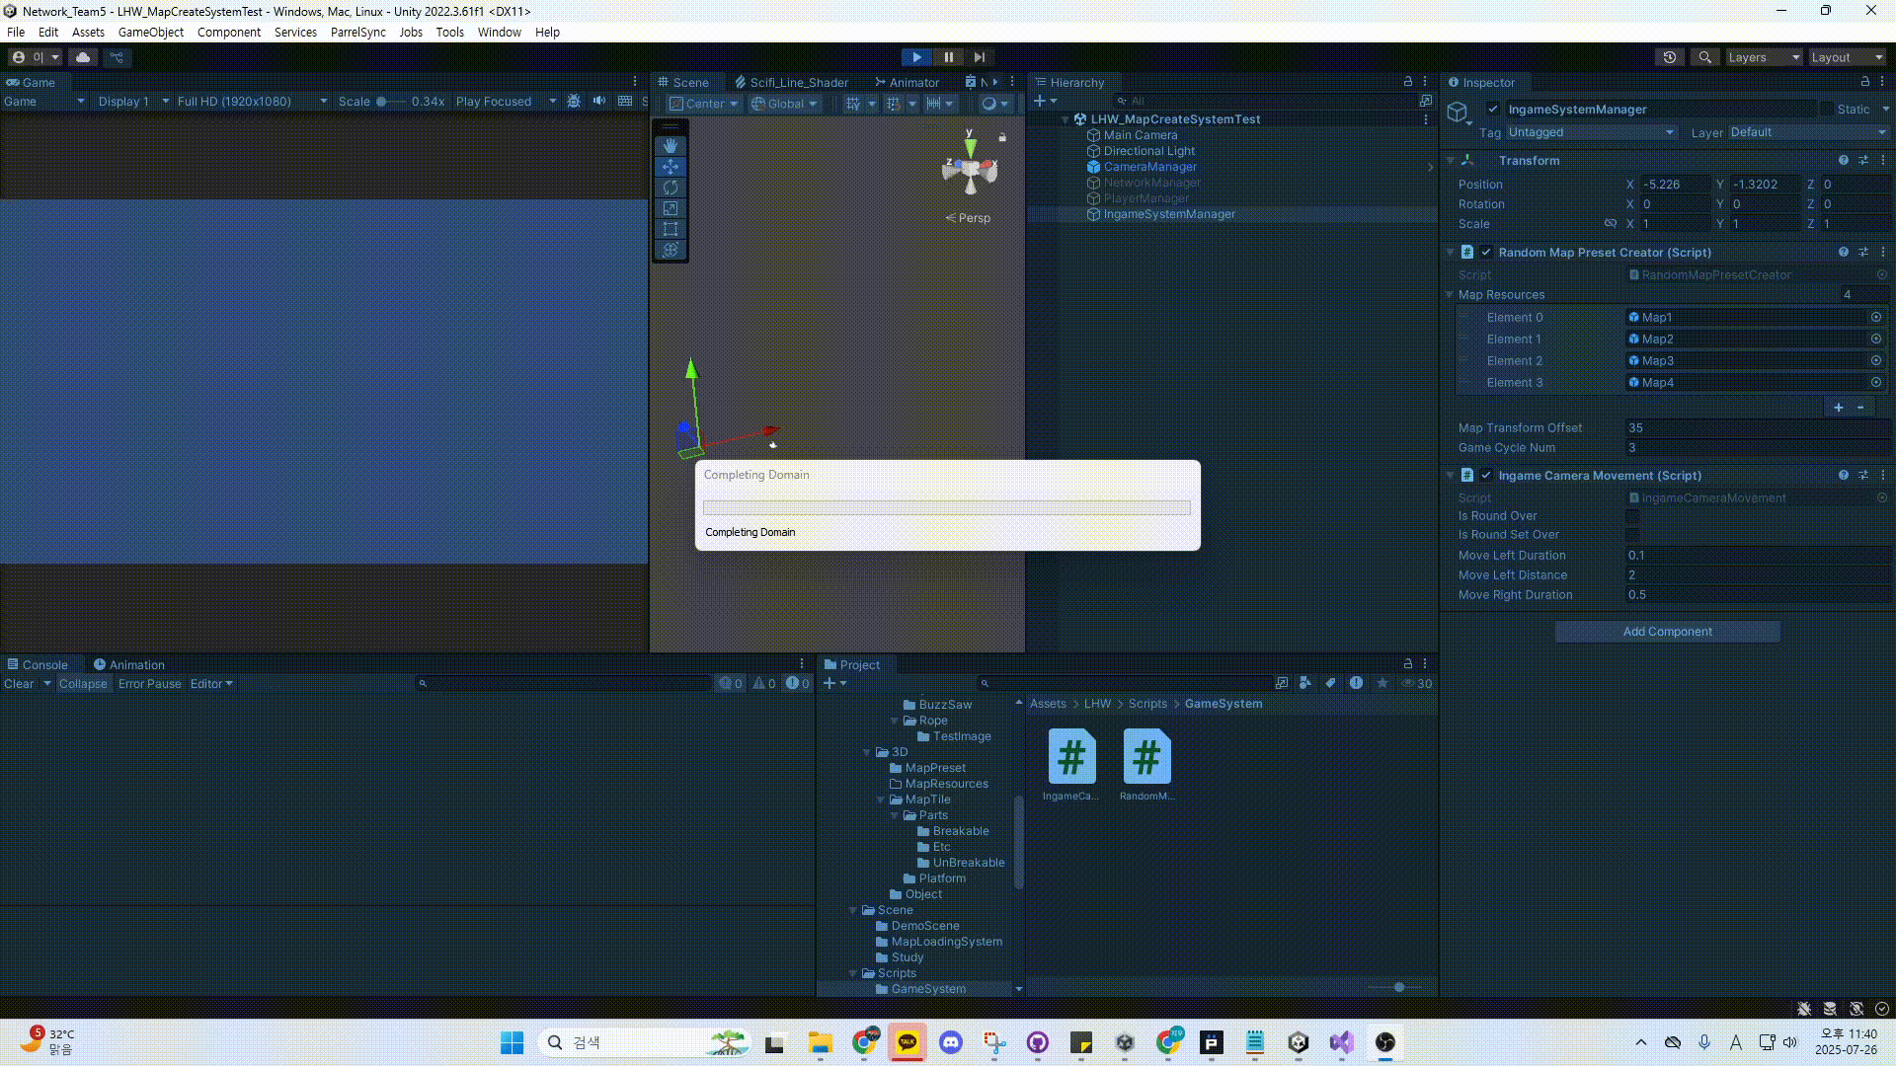1896x1066 pixels.
Task: Select the Hand tool in Scene view
Action: click(671, 145)
